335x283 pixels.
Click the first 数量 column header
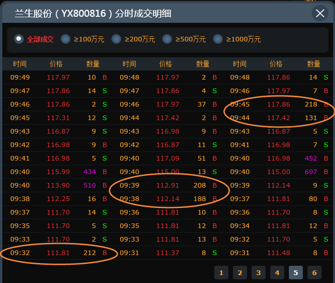pyautogui.click(x=93, y=64)
